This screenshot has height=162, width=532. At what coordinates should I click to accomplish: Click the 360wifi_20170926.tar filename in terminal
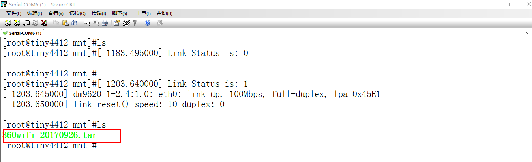pyautogui.click(x=50, y=135)
